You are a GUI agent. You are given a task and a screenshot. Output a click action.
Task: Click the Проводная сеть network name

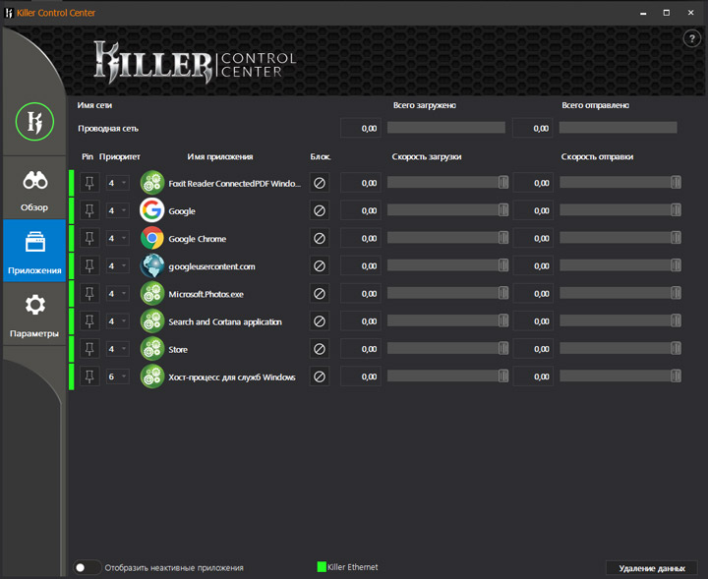pos(108,129)
